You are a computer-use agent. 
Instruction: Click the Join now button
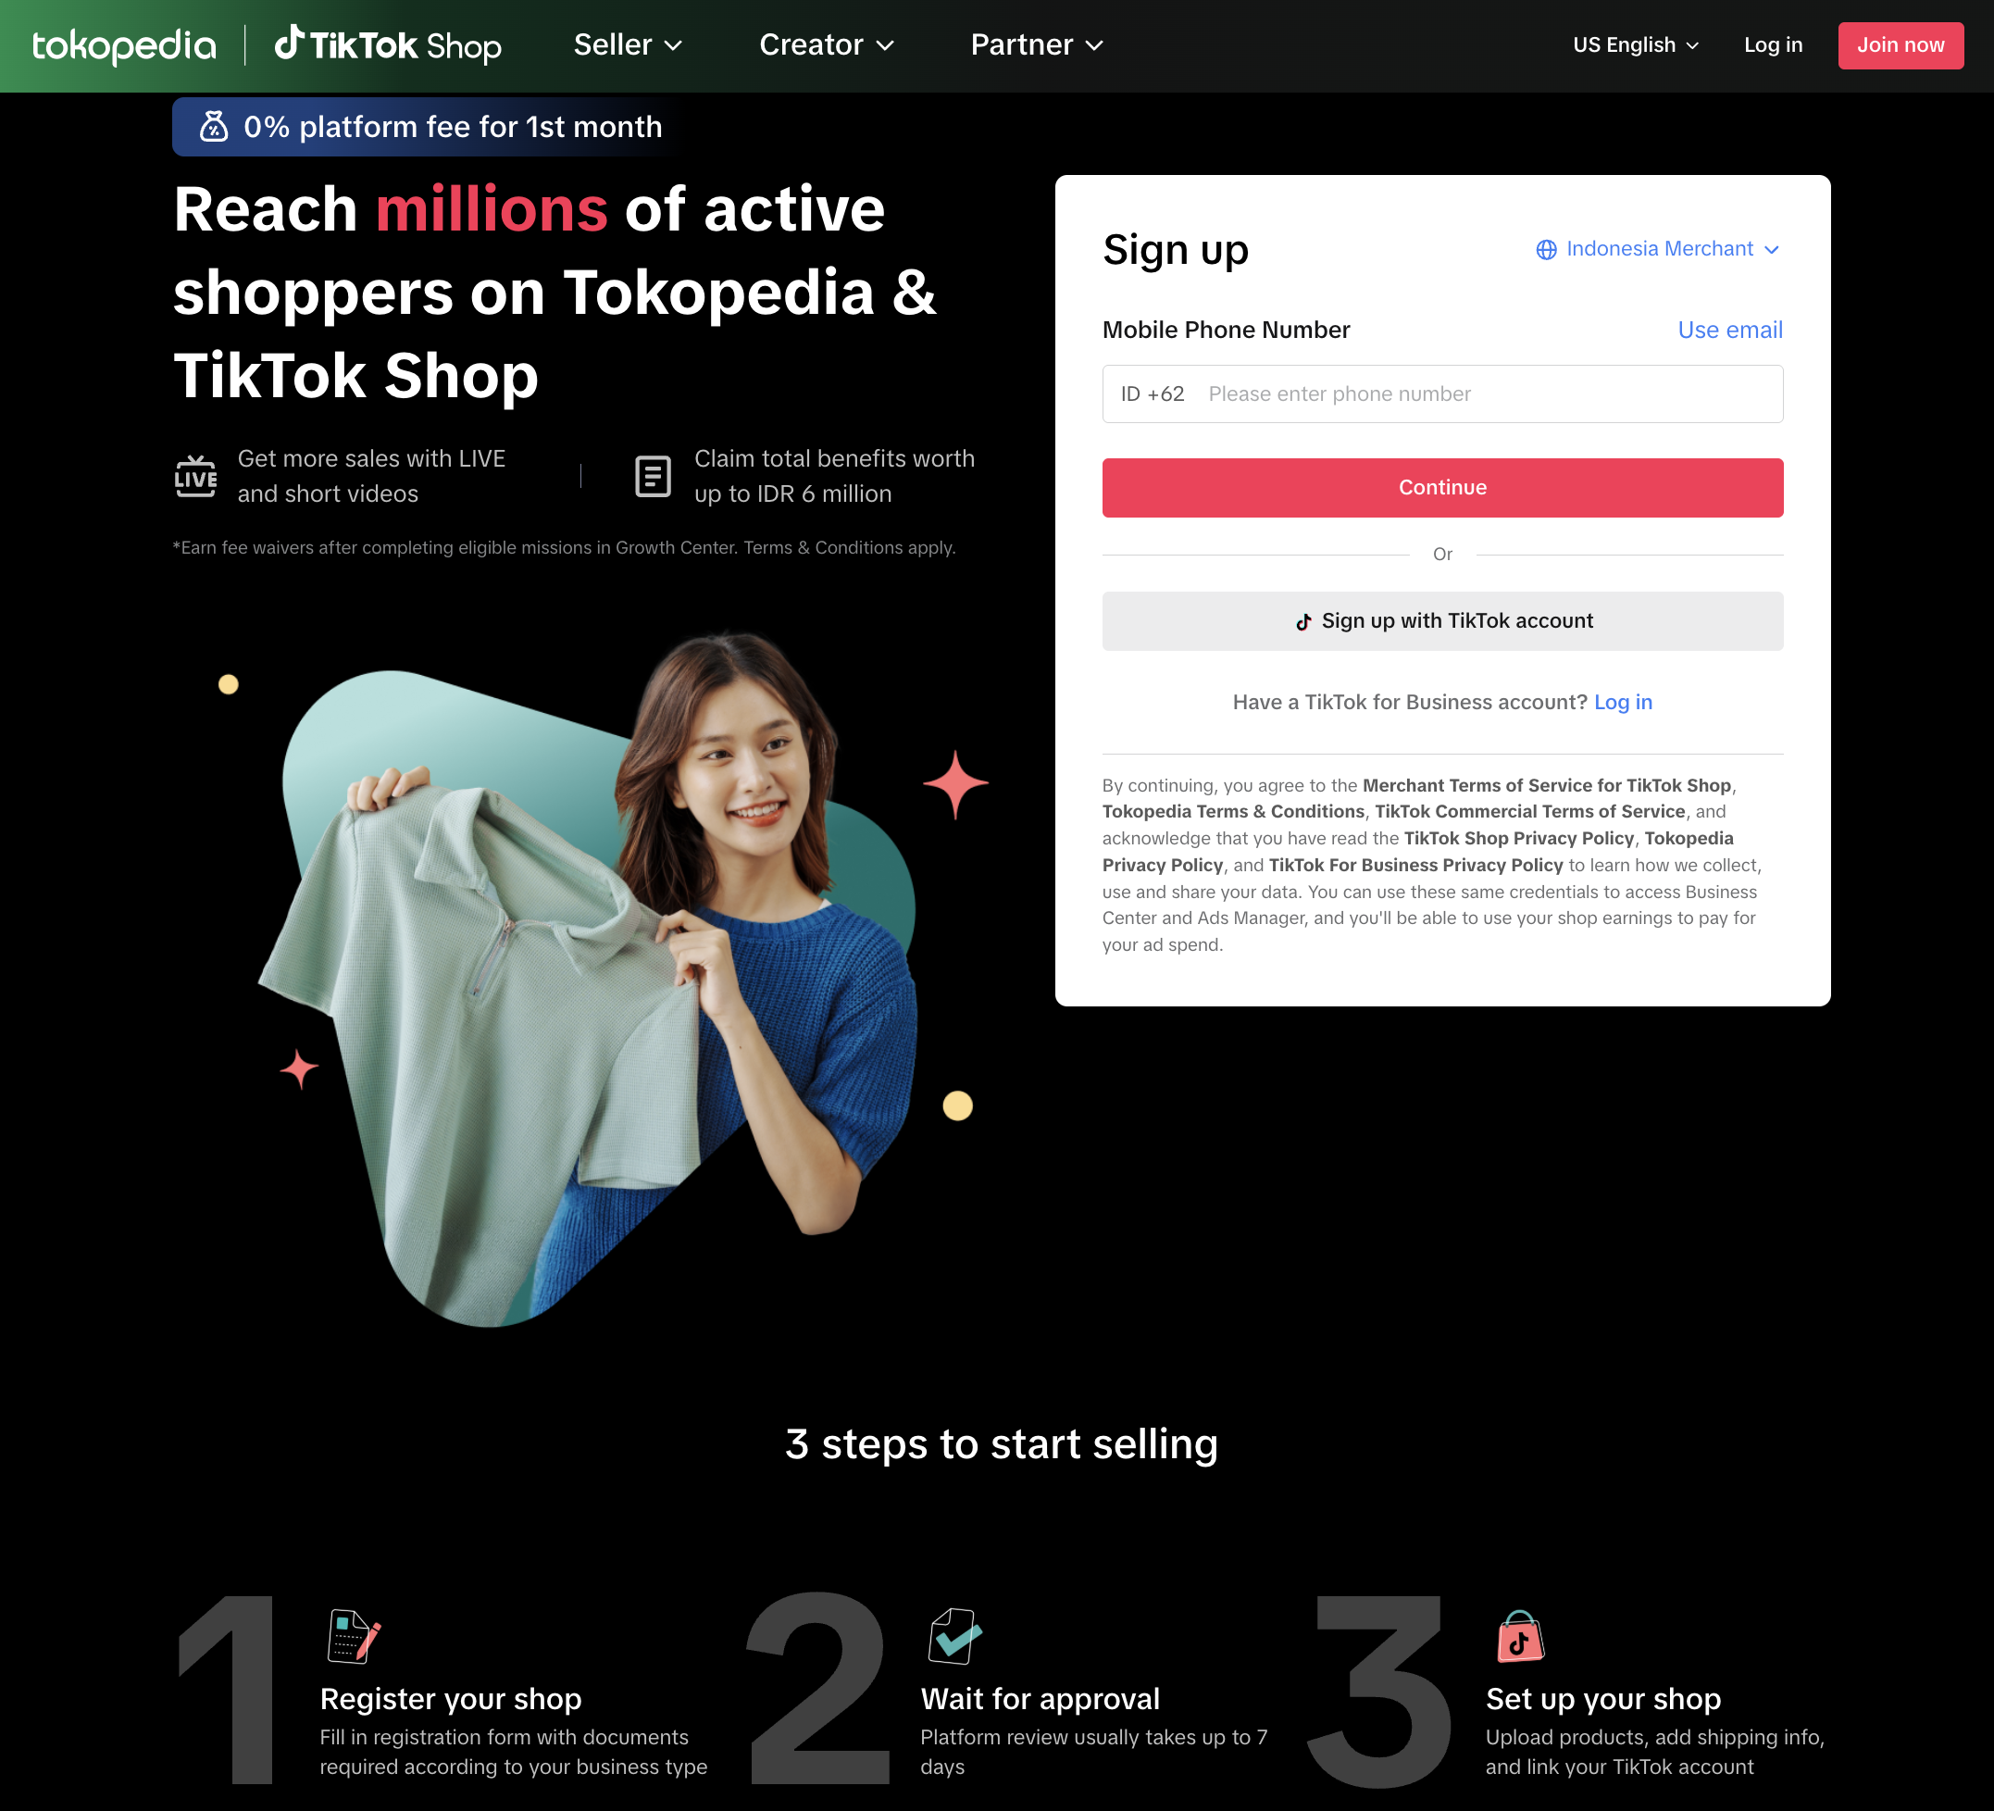[1900, 45]
